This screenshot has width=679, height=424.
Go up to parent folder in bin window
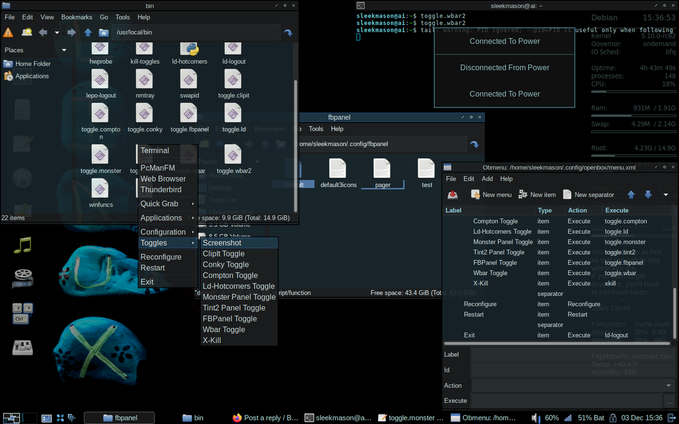[88, 32]
